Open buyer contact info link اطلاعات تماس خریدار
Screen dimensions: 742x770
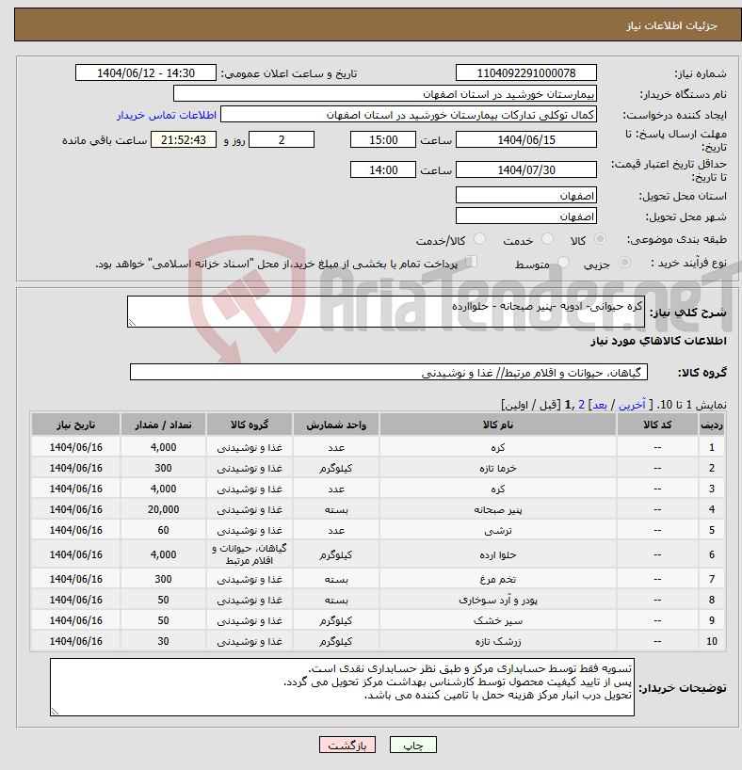[167, 115]
